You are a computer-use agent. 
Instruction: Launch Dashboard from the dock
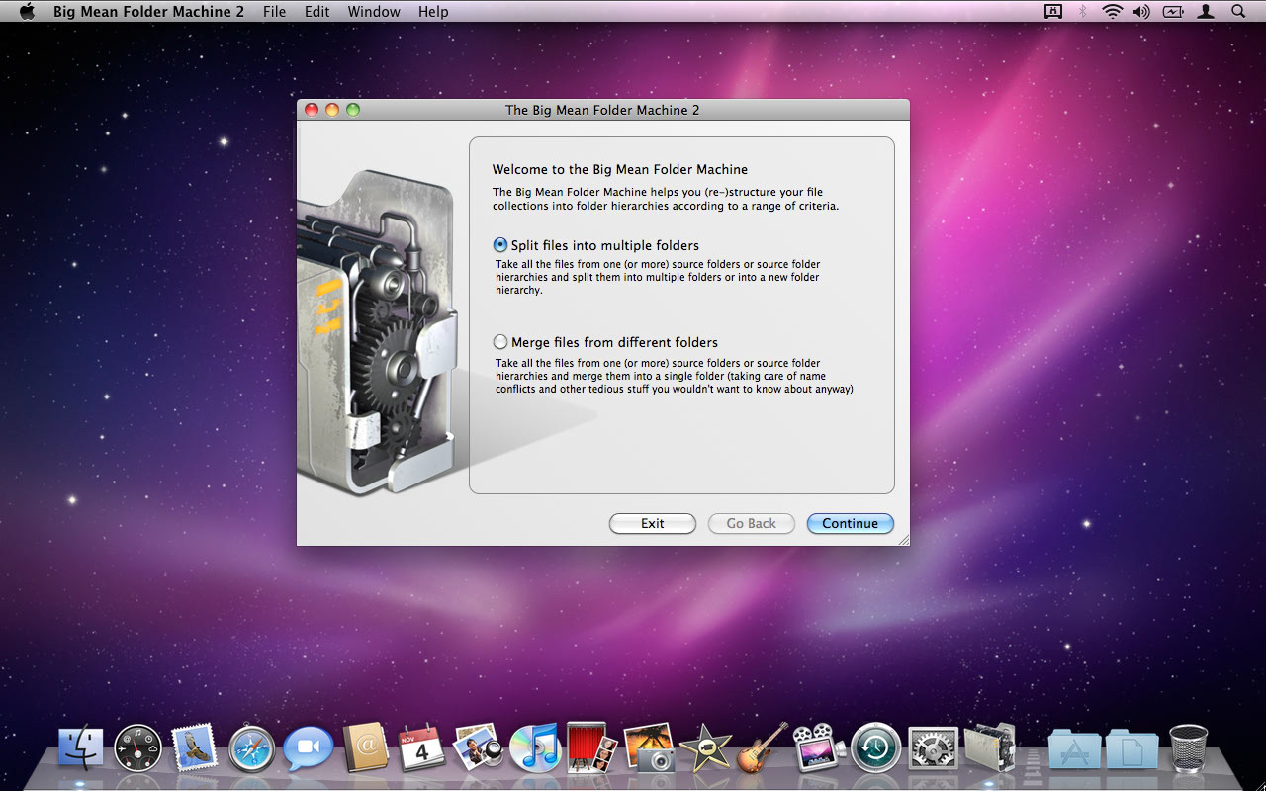[137, 748]
